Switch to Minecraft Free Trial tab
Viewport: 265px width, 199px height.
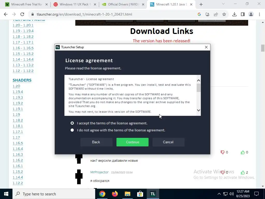click(x=27, y=4)
